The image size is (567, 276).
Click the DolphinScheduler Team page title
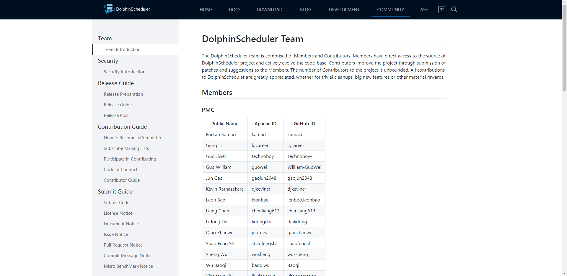tap(252, 39)
